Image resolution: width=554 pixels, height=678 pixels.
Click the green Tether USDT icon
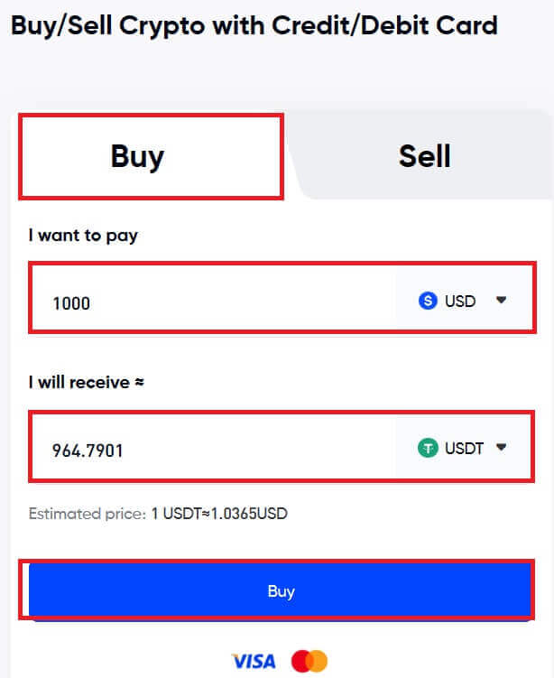tap(428, 447)
